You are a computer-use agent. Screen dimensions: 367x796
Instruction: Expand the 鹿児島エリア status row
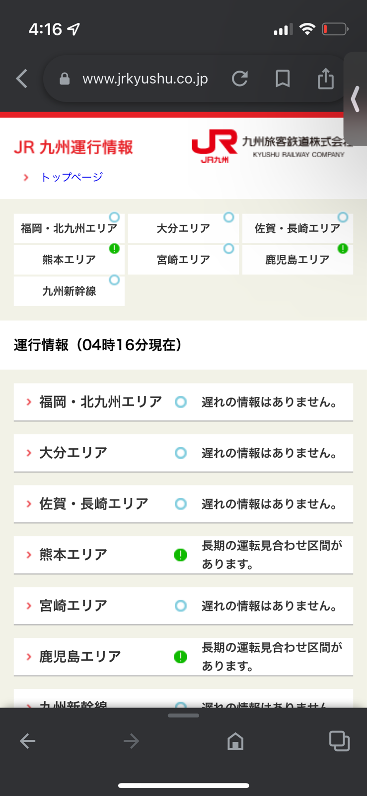coord(183,657)
